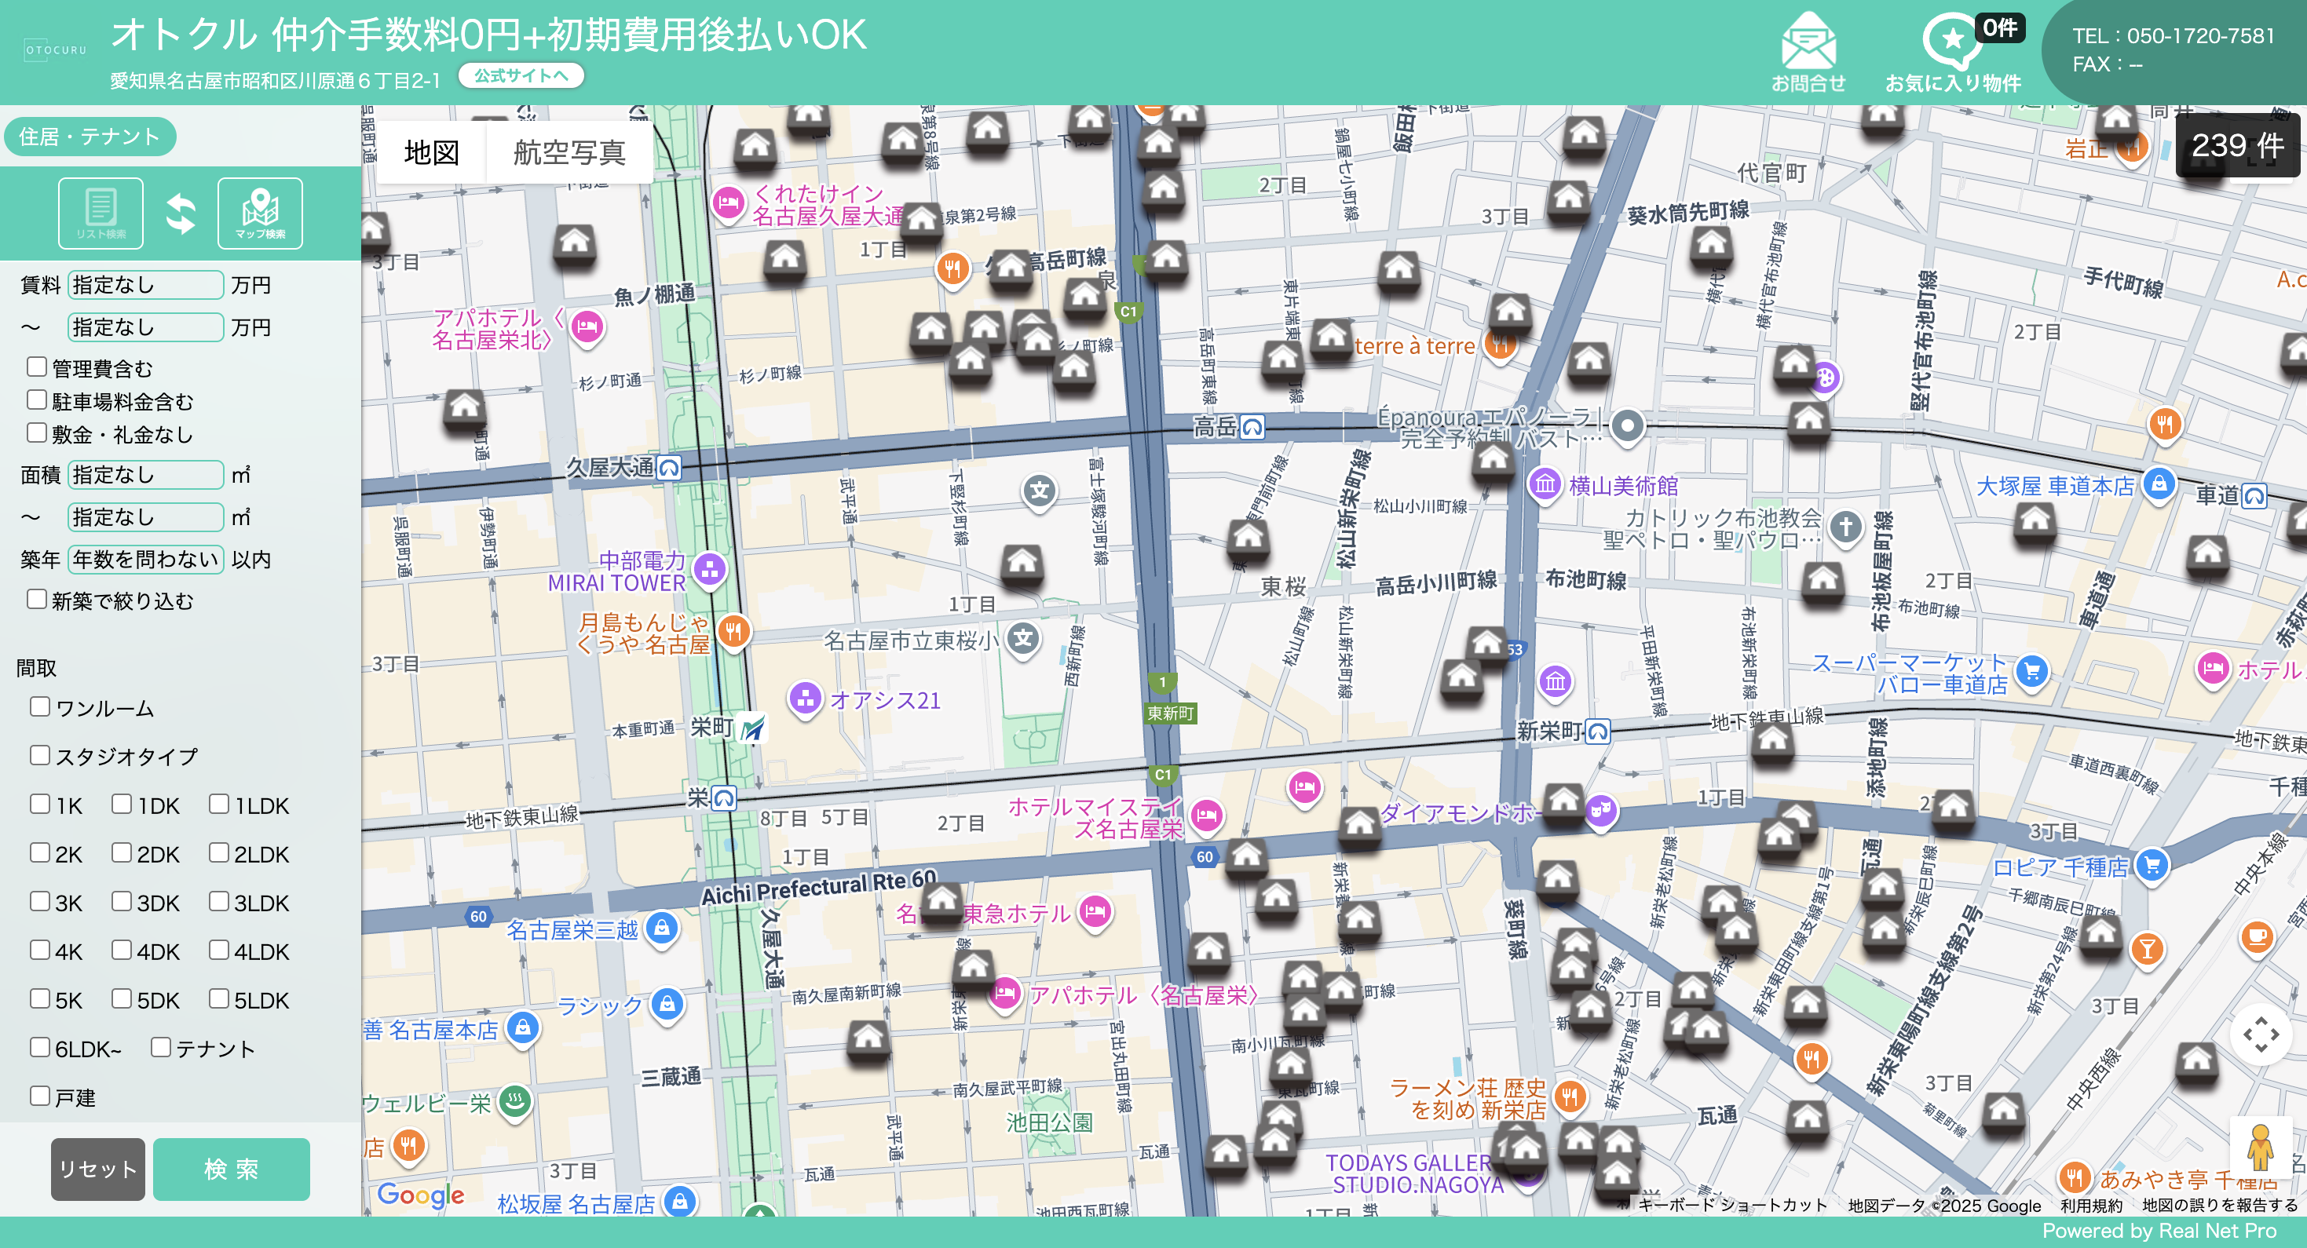Screen dimensions: 2307x1248
Task: Enable 新築で絞り込む checkbox
Action: [x=37, y=599]
